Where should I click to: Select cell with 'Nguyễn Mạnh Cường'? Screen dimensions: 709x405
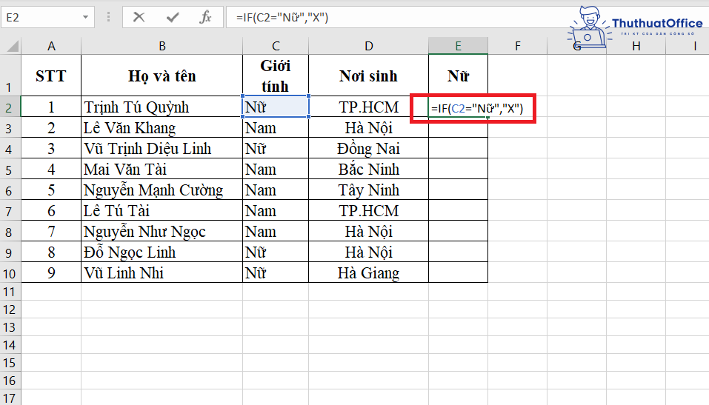point(162,190)
